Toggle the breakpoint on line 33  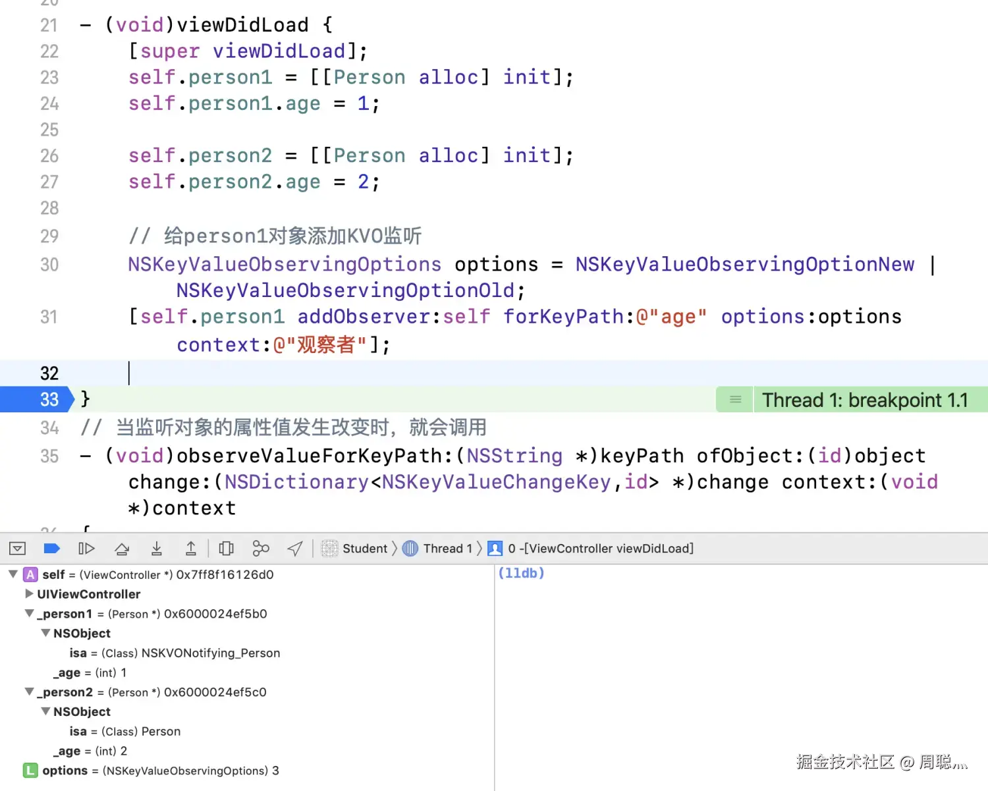[37, 399]
